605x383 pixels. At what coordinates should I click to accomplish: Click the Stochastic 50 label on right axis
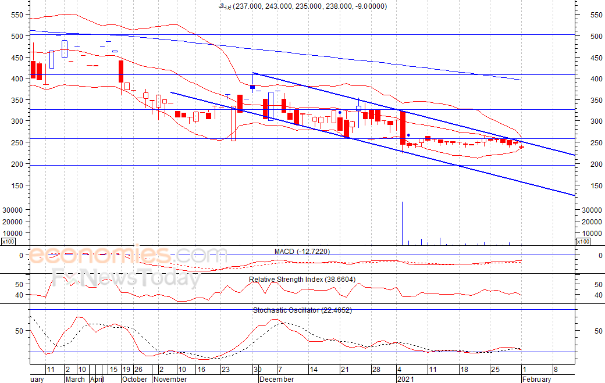(599, 331)
